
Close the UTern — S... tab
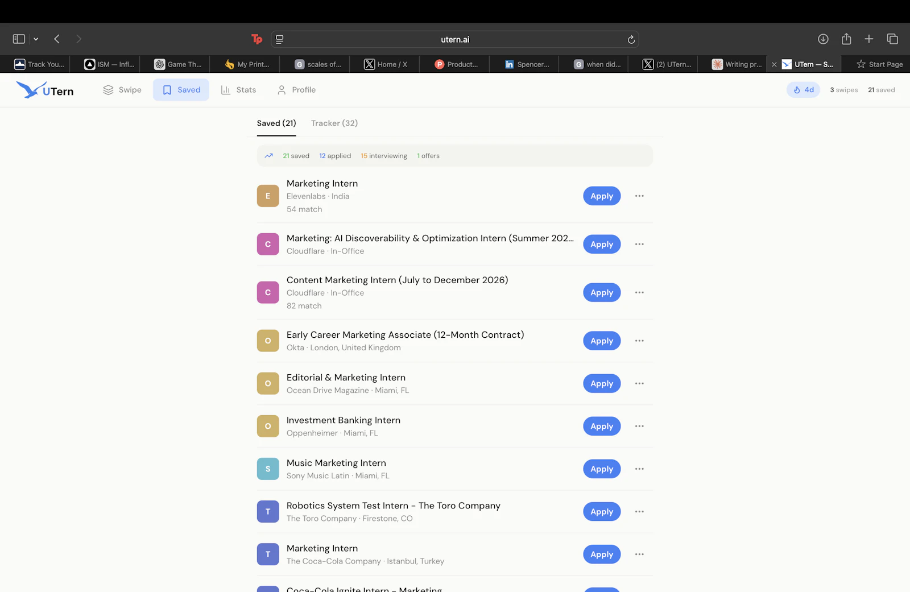[x=774, y=65]
